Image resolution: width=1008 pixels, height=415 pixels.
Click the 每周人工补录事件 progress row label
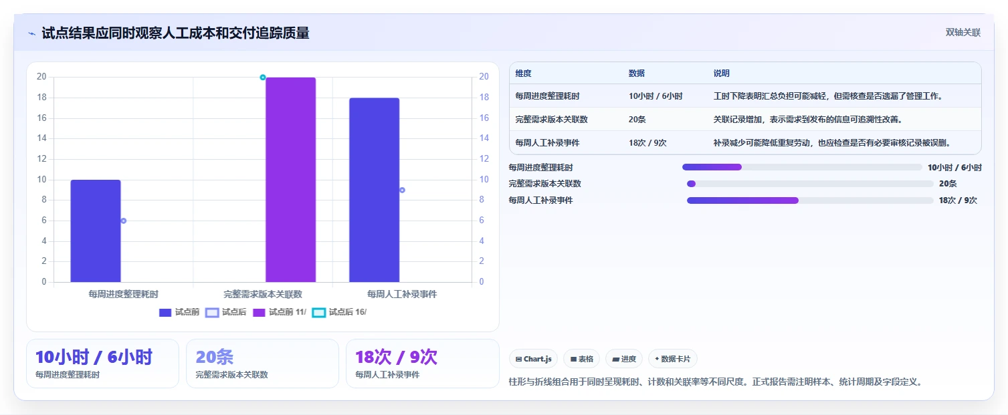pyautogui.click(x=540, y=200)
